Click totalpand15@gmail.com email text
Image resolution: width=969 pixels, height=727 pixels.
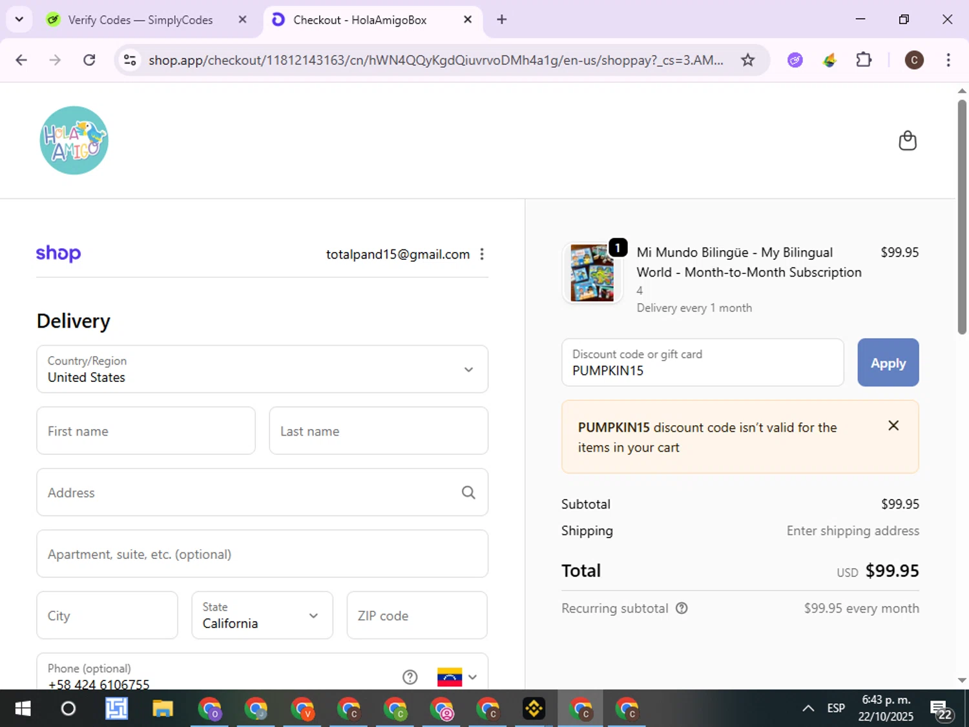click(397, 254)
